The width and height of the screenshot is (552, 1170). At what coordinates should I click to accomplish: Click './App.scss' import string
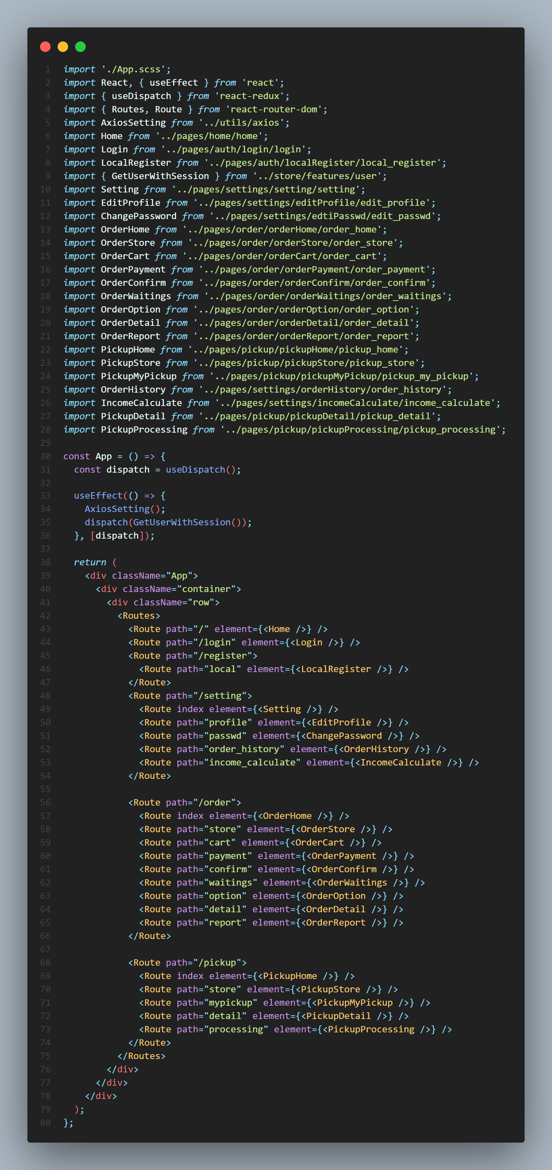pos(133,70)
